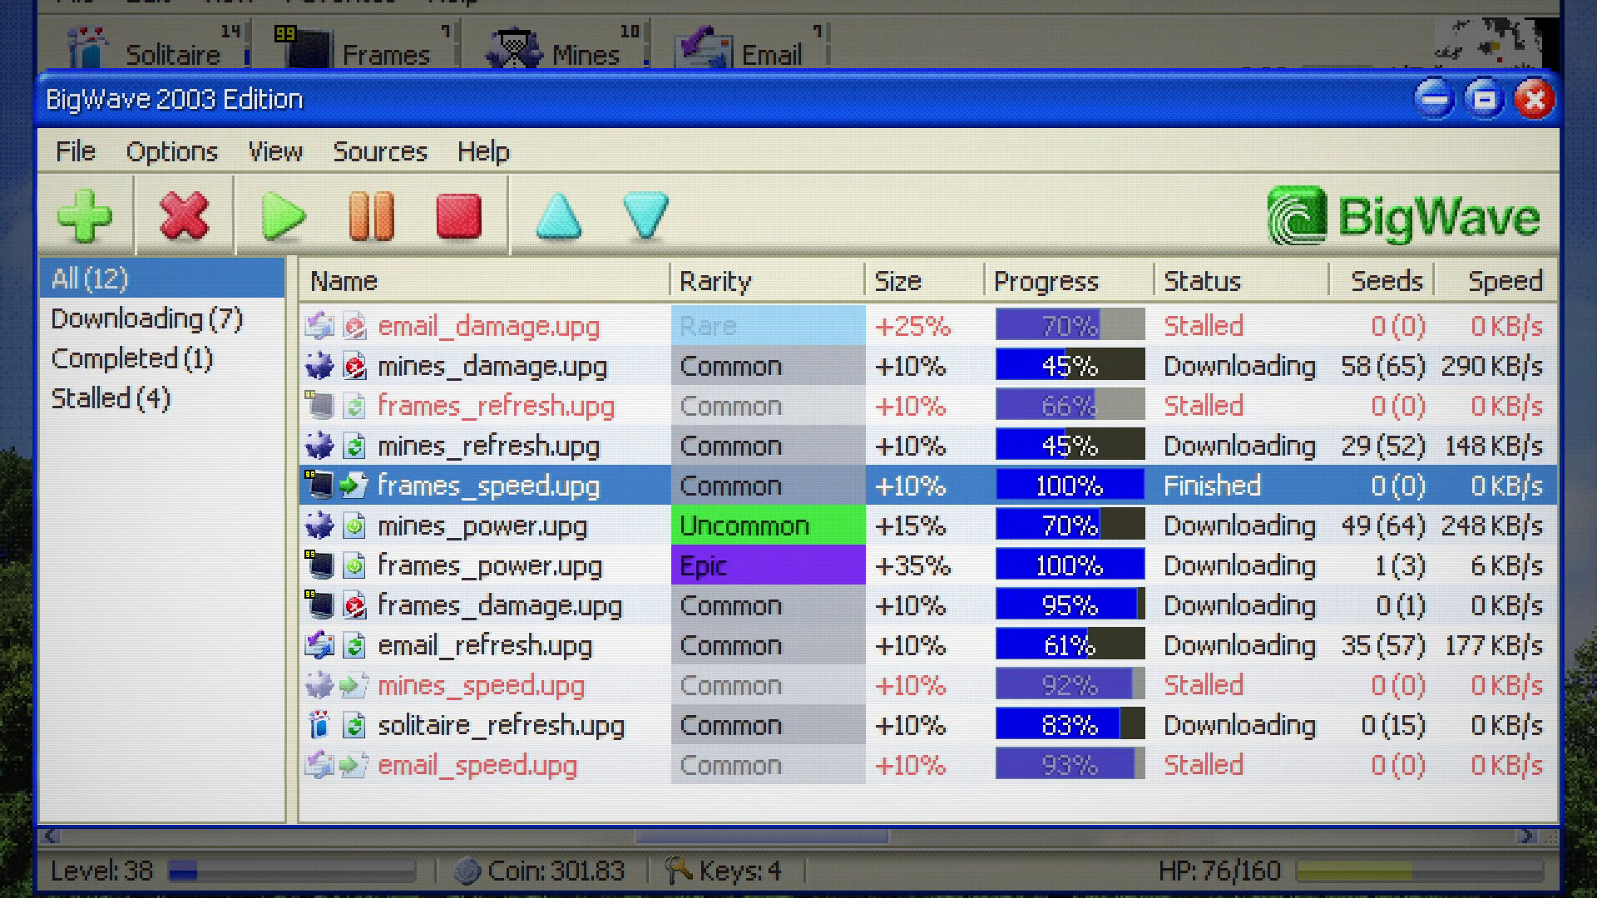This screenshot has width=1597, height=898.
Task: Open the File menu
Action: [x=76, y=151]
